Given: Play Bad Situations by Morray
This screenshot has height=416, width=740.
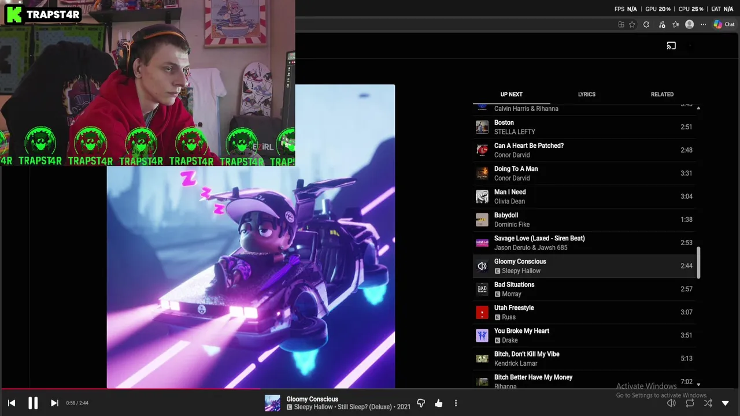Looking at the screenshot, I should [584, 289].
